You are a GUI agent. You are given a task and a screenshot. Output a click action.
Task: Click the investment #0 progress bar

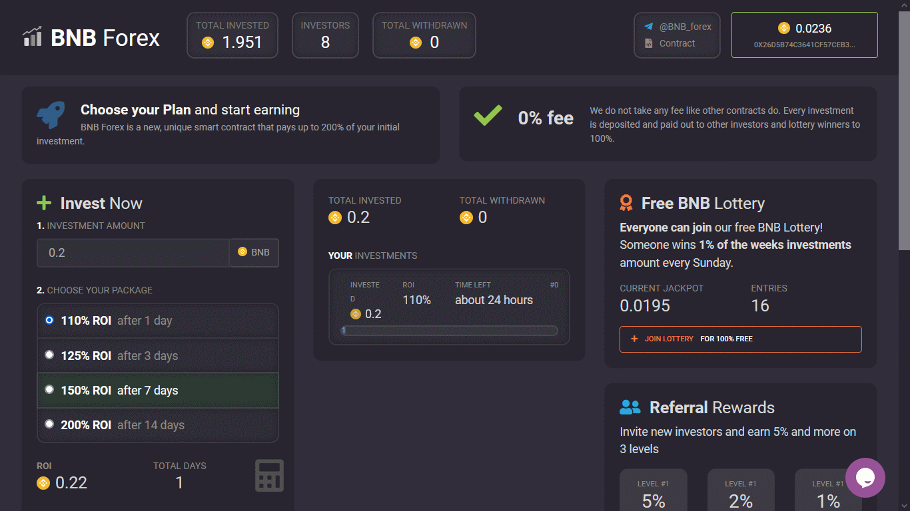449,331
